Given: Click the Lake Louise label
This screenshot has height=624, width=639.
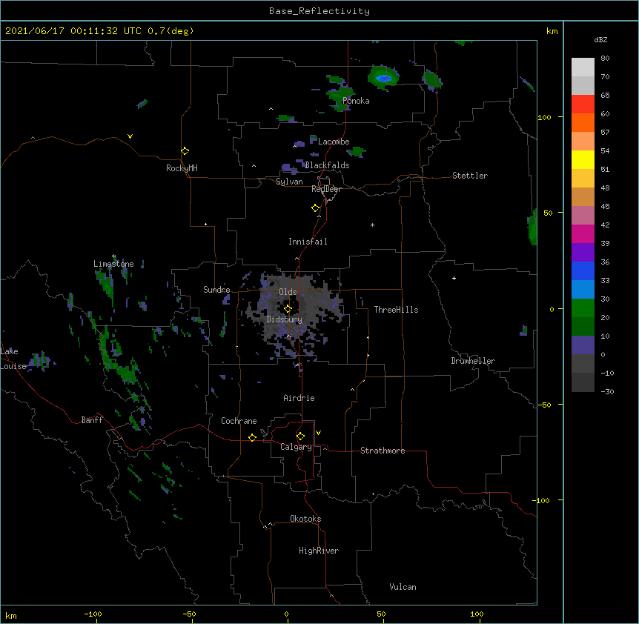Looking at the screenshot, I should tap(13, 359).
